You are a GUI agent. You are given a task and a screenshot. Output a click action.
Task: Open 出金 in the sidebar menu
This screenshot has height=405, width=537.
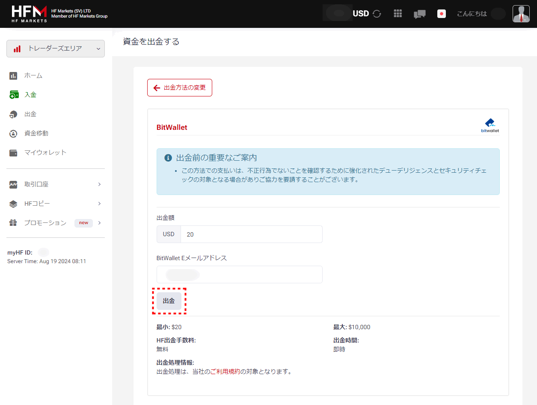click(30, 114)
